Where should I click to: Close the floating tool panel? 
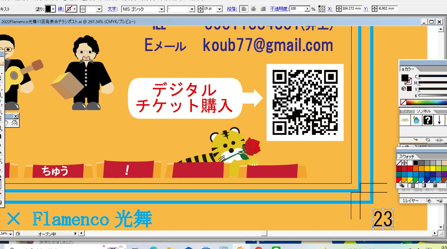(16, 116)
